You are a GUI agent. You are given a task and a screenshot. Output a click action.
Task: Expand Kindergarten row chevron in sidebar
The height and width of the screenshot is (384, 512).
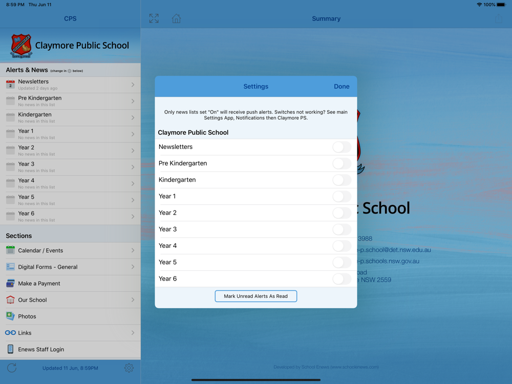point(133,118)
